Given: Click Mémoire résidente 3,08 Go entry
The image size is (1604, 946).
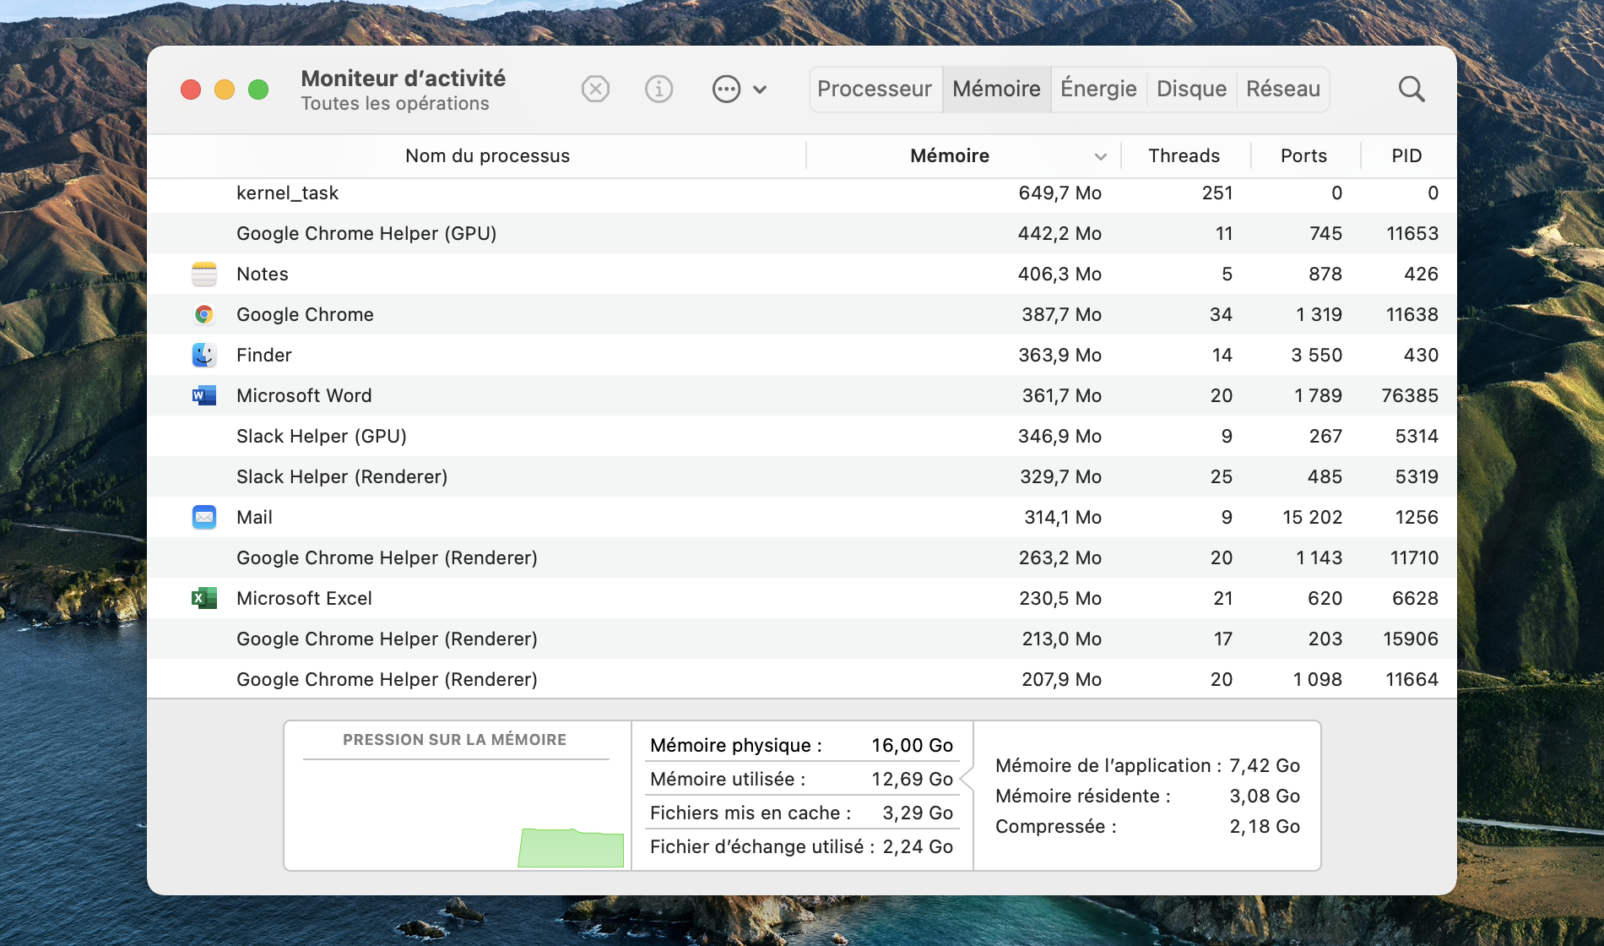Looking at the screenshot, I should pyautogui.click(x=1147, y=796).
